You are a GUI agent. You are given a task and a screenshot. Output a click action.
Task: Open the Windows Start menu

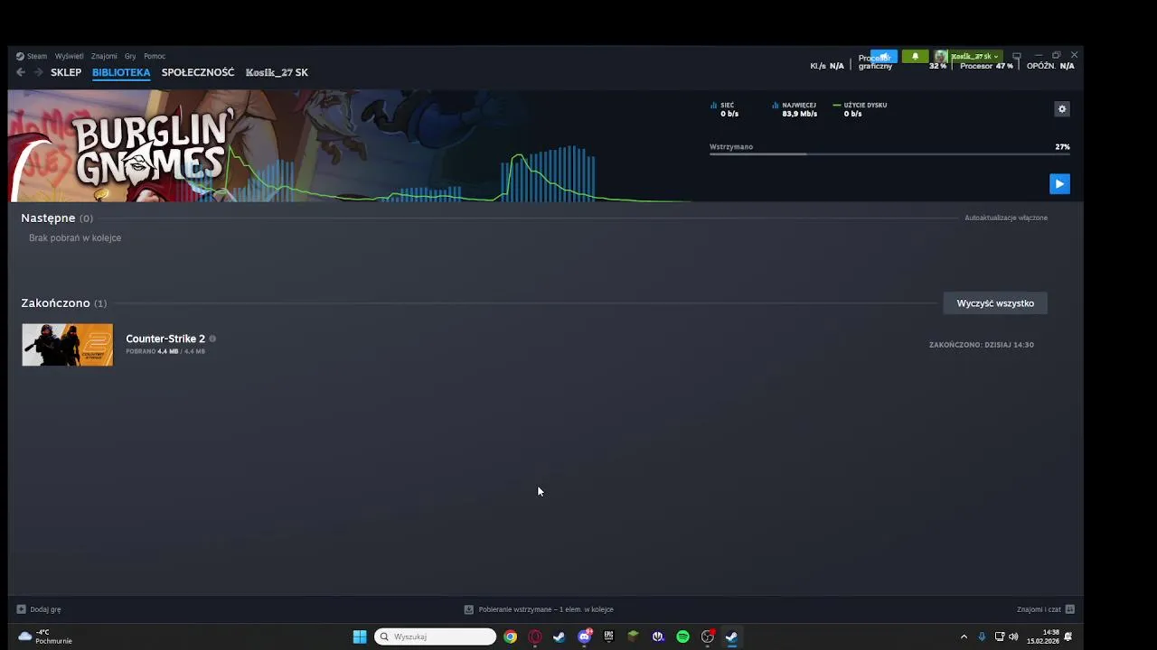pos(360,636)
